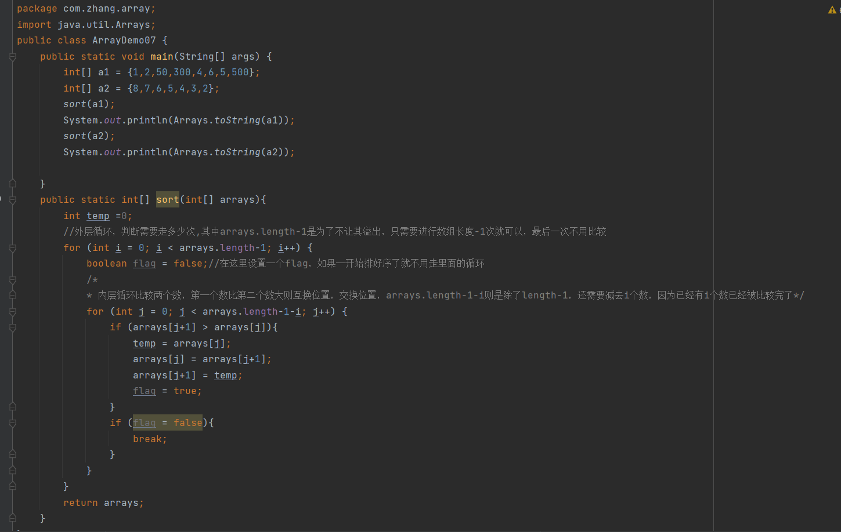
Task: Click the sort(a2) call
Action: point(89,136)
